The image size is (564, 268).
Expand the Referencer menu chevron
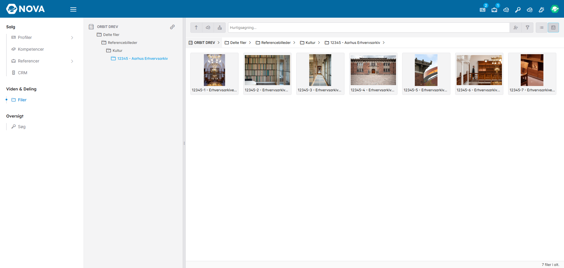point(72,61)
